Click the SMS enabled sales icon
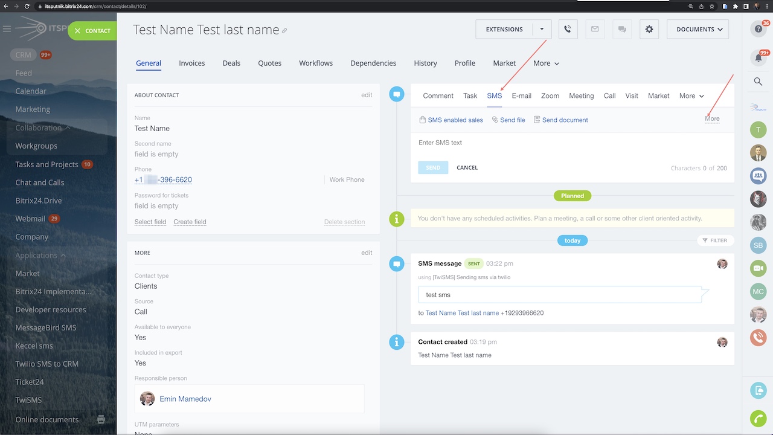 point(423,120)
